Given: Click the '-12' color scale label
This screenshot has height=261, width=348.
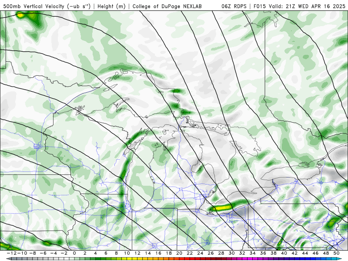Looking at the screenshot, I should click(x=11, y=253).
